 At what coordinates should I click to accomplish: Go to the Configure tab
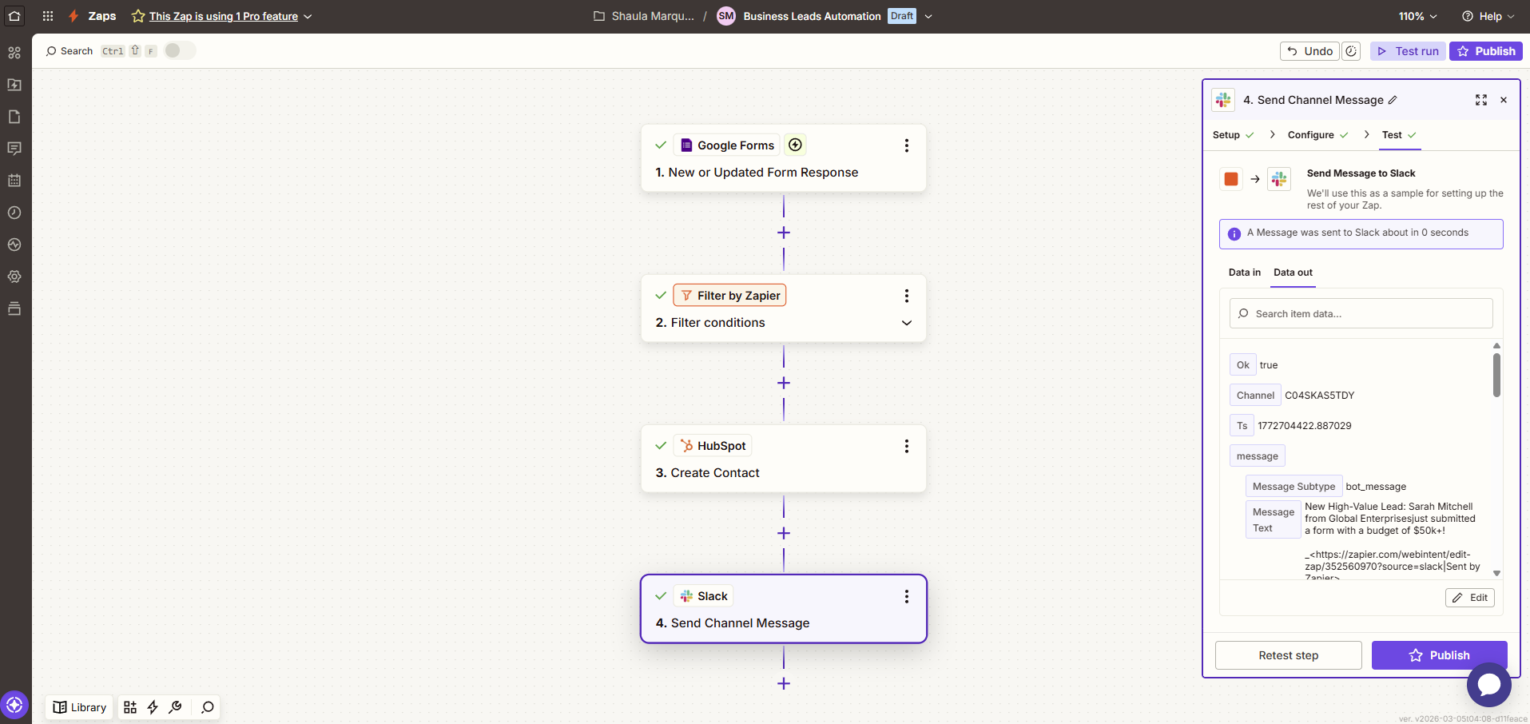coord(1310,135)
